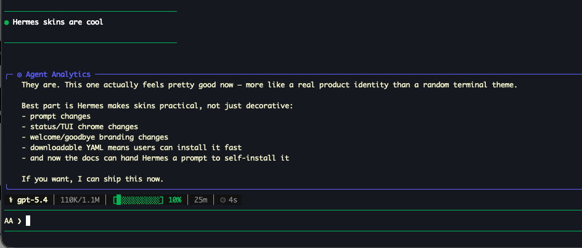Click the "prompt changes" bullet line

click(x=56, y=116)
